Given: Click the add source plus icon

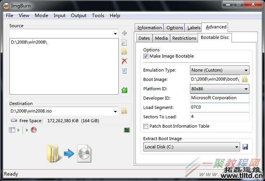Looking at the screenshot, I should 125,33.
